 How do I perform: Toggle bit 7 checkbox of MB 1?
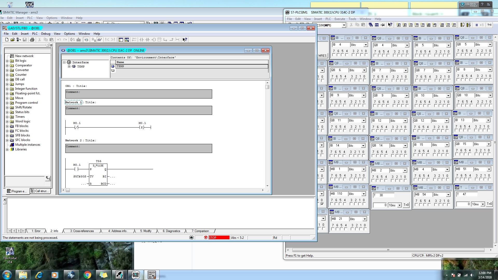point(331,179)
